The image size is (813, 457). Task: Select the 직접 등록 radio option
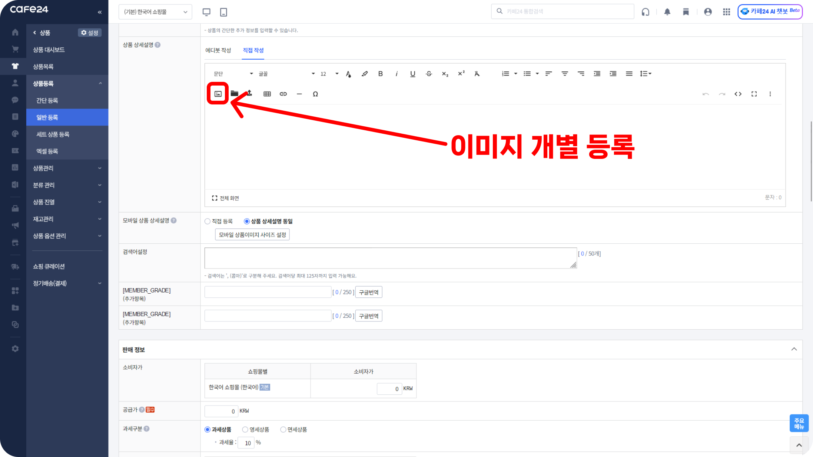(208, 221)
